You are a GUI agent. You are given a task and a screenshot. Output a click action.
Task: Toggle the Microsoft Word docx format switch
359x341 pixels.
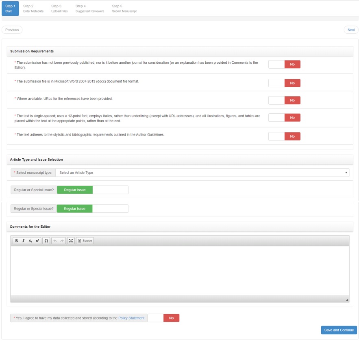point(284,83)
